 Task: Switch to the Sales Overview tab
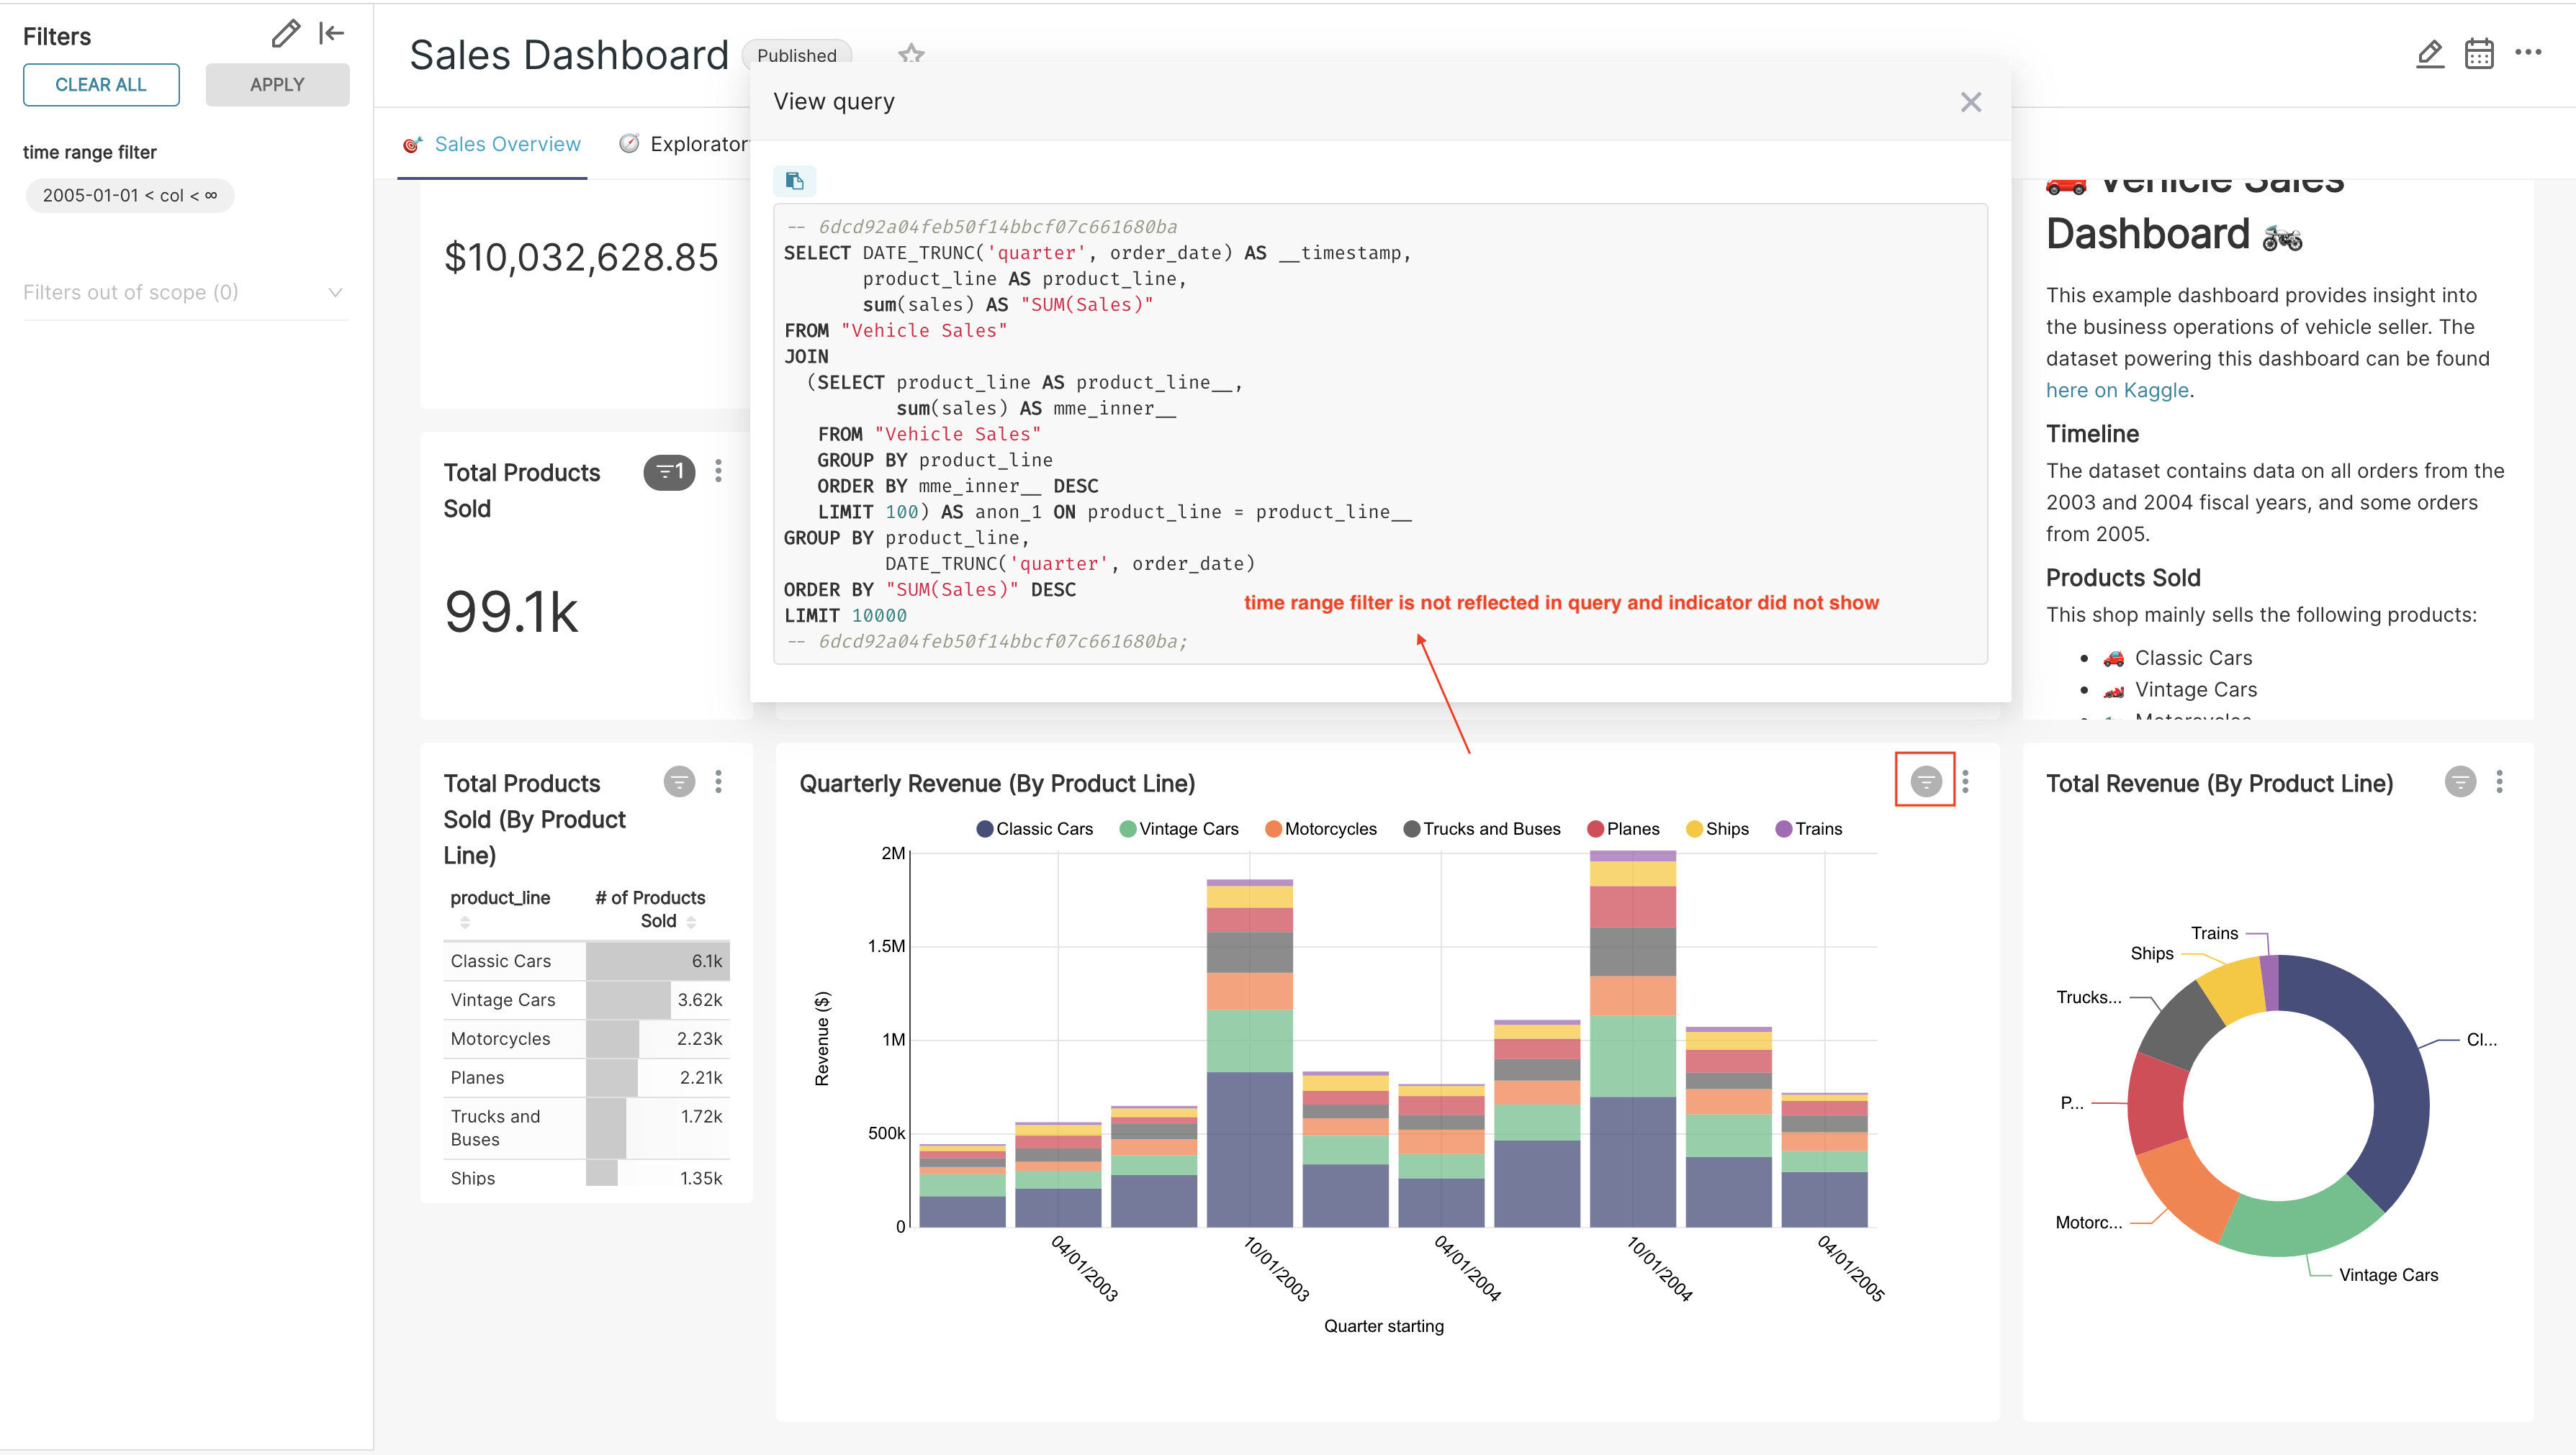tap(507, 144)
